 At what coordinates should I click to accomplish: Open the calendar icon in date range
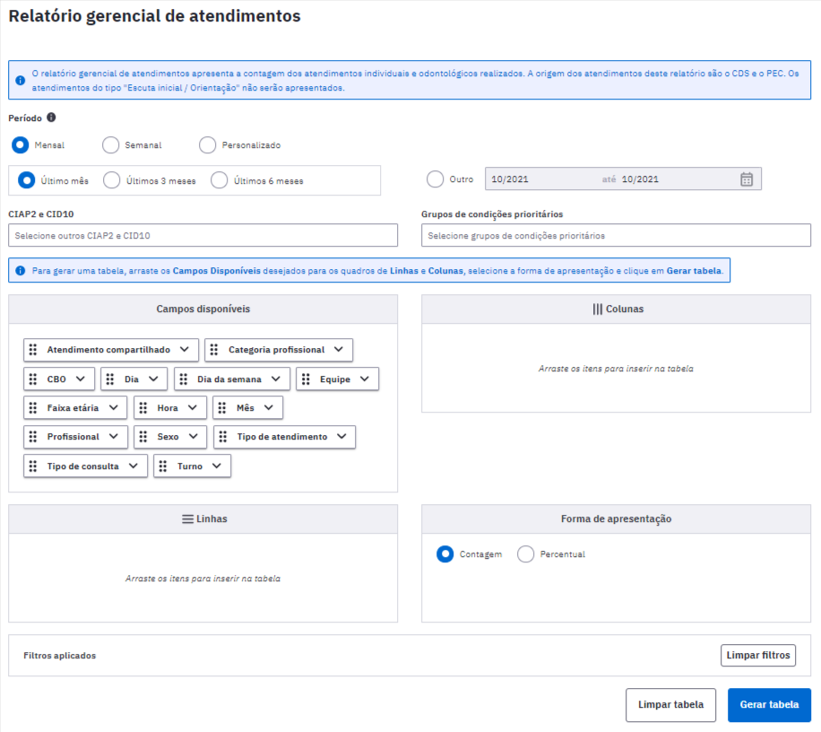[x=746, y=179]
